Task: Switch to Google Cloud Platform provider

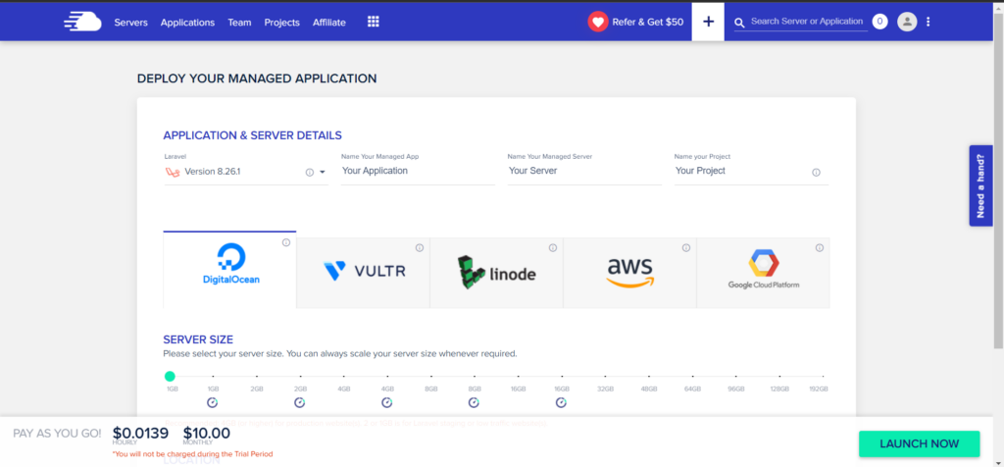Action: [x=763, y=273]
